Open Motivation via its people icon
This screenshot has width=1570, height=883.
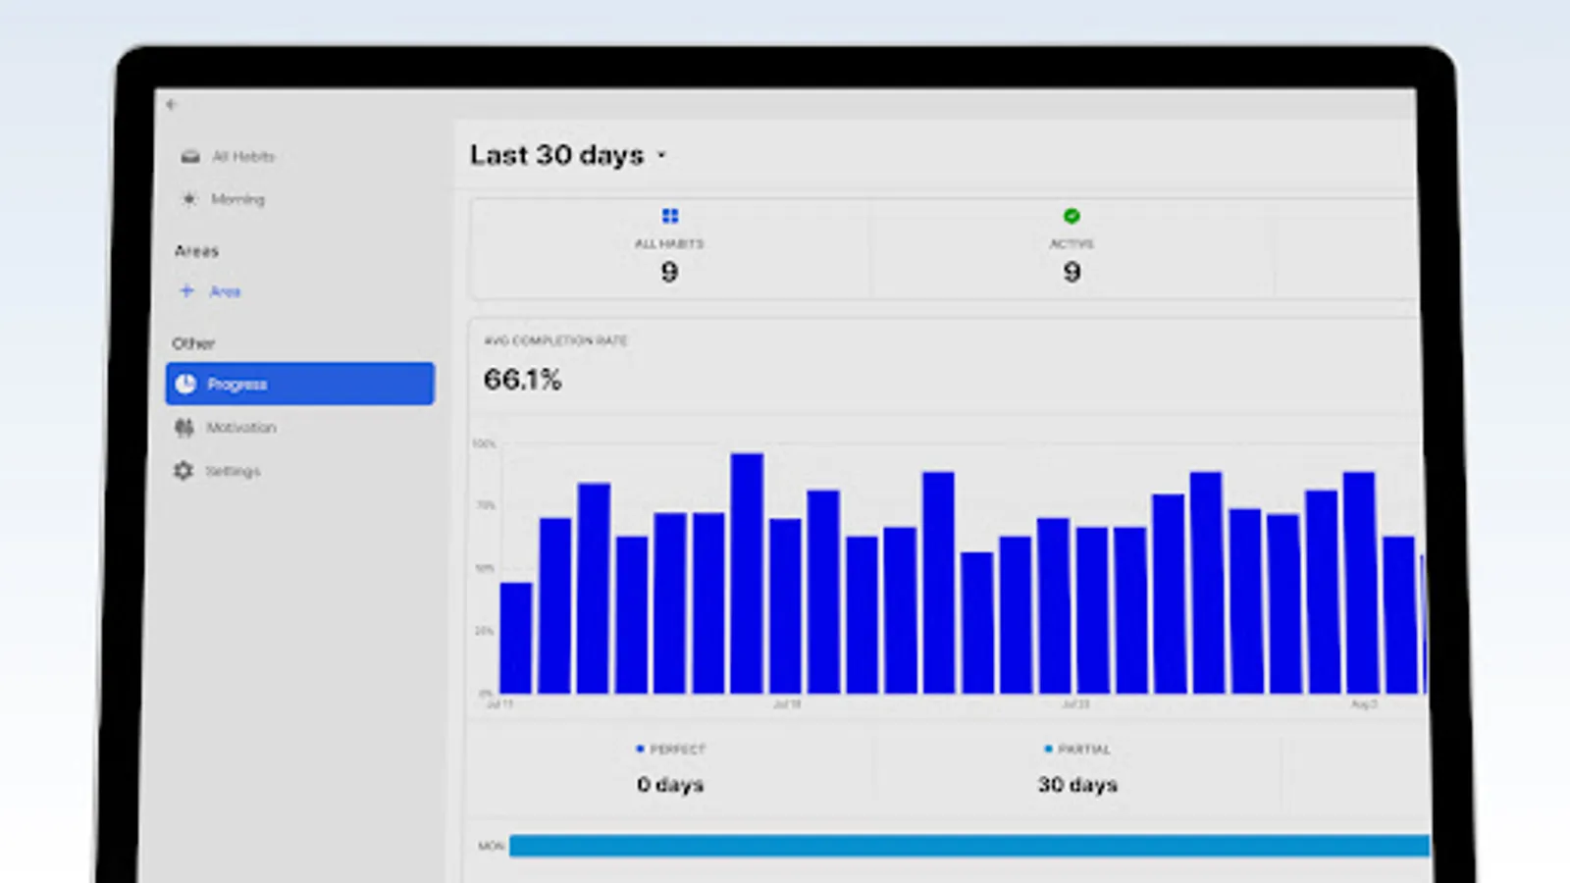(184, 428)
